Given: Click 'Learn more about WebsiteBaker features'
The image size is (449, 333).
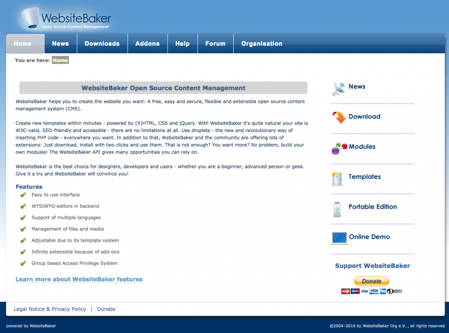Looking at the screenshot, I should 79,279.
